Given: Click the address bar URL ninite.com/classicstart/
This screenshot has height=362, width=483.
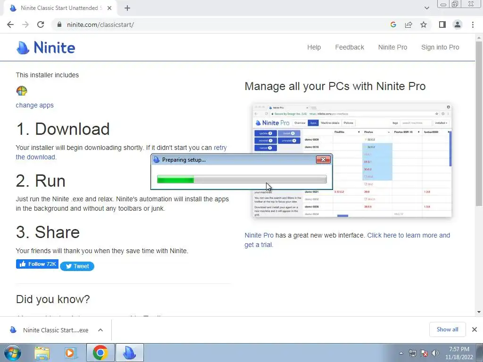Looking at the screenshot, I should coord(100,25).
